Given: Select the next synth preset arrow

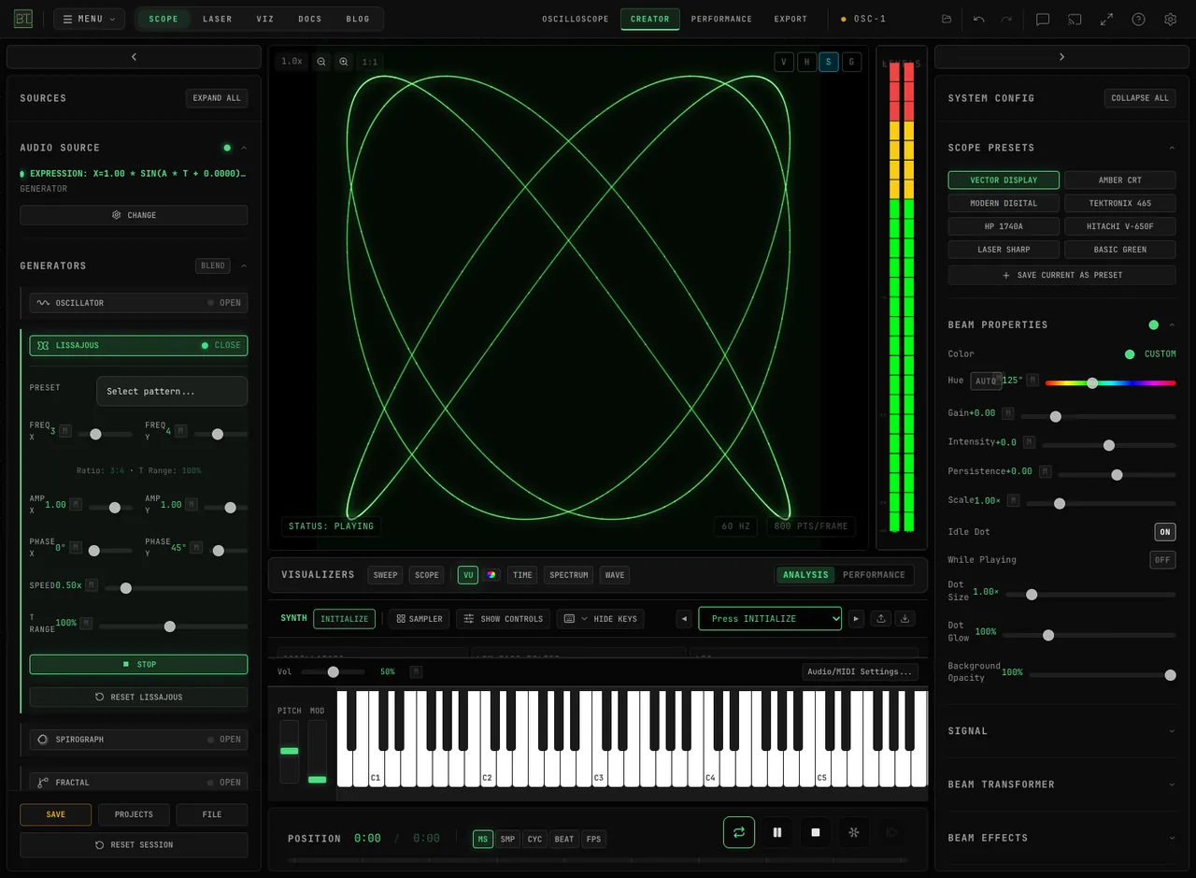Looking at the screenshot, I should (856, 619).
